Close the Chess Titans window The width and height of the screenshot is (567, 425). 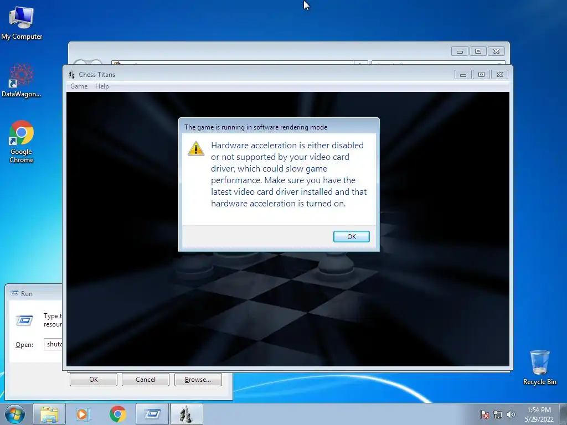[499, 75]
